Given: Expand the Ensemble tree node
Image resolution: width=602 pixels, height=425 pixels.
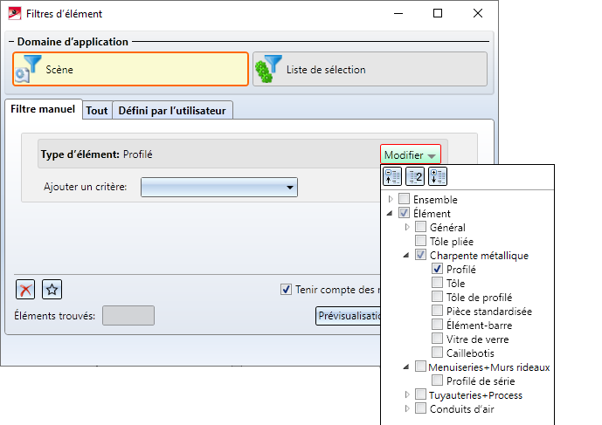Looking at the screenshot, I should (x=390, y=200).
